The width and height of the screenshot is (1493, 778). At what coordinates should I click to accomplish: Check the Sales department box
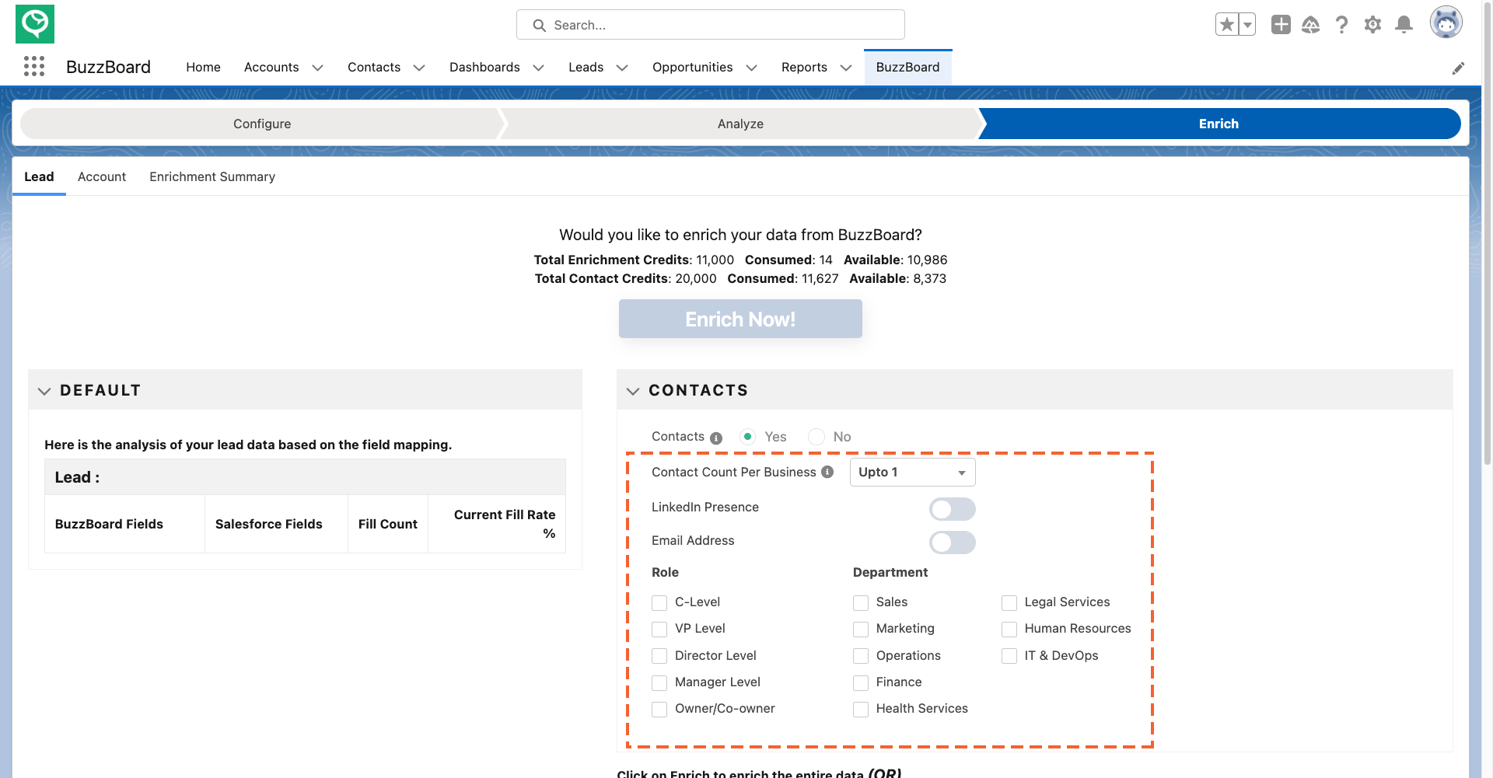pyautogui.click(x=861, y=603)
